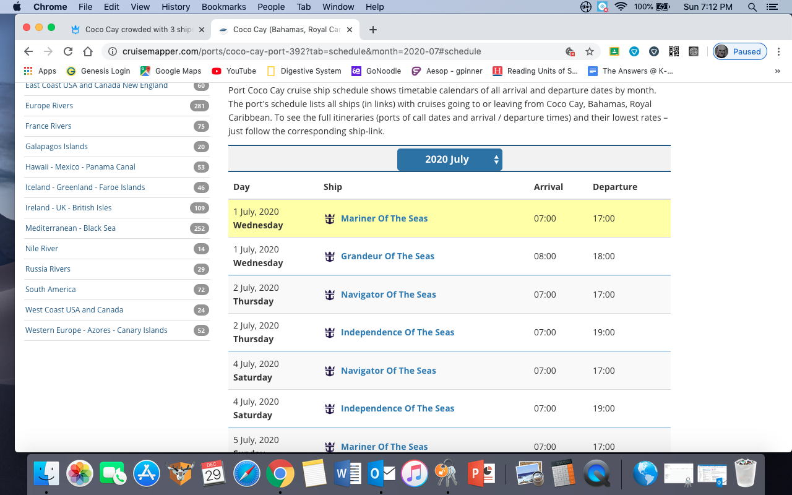Viewport: 792px width, 495px height.
Task: Bookmark this page with the star icon
Action: click(590, 51)
